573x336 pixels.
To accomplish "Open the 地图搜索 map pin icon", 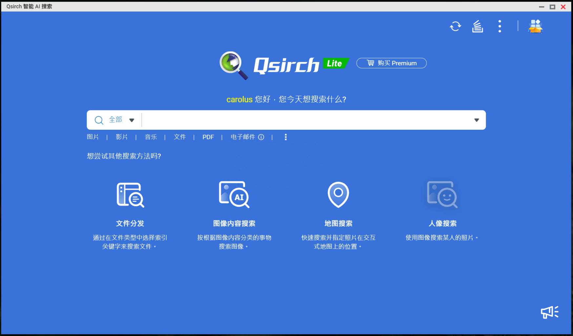I will [338, 194].
